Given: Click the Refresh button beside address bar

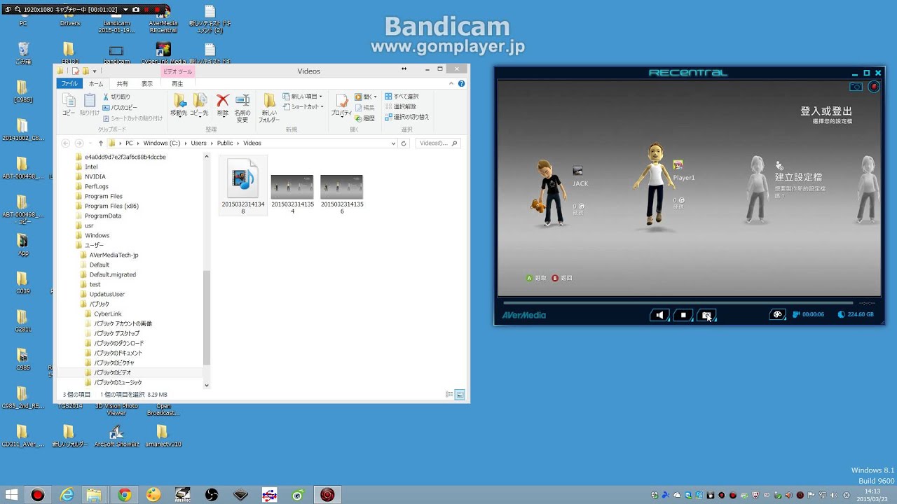Looking at the screenshot, I should (x=404, y=143).
